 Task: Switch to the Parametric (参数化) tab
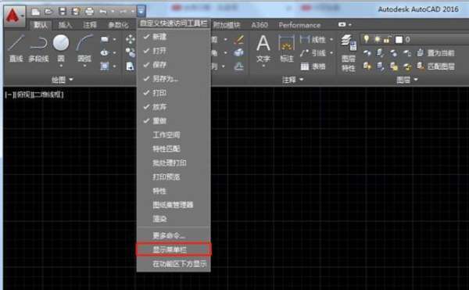pyautogui.click(x=118, y=25)
